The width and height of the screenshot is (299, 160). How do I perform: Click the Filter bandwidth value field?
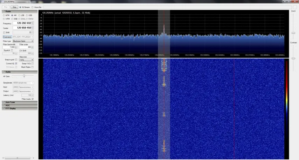click(9, 47)
